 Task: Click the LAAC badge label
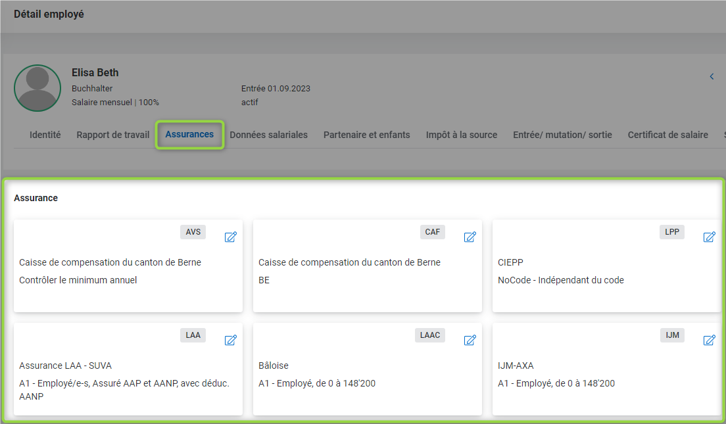coord(430,335)
